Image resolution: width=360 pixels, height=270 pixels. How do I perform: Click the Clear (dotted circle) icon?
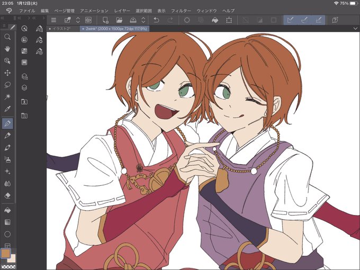(x=187, y=20)
